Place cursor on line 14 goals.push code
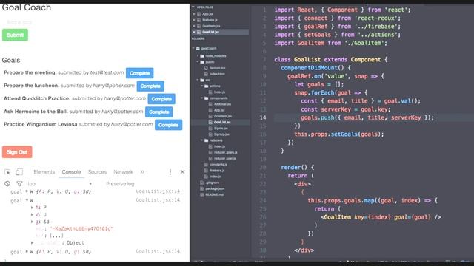 tap(367, 117)
